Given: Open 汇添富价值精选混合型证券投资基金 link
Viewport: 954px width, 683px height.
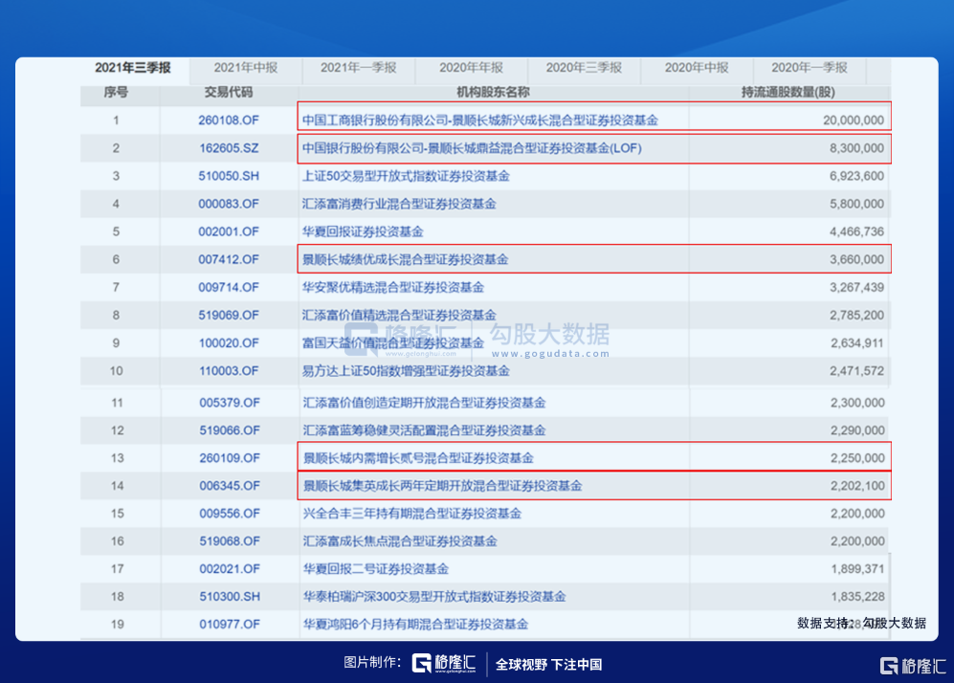Looking at the screenshot, I should (399, 316).
